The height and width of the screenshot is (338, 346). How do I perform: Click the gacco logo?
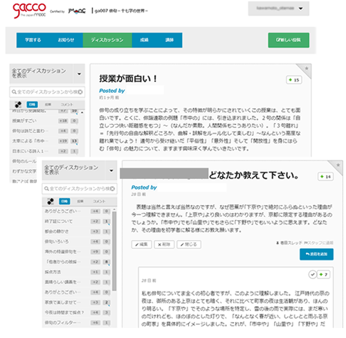(x=29, y=10)
